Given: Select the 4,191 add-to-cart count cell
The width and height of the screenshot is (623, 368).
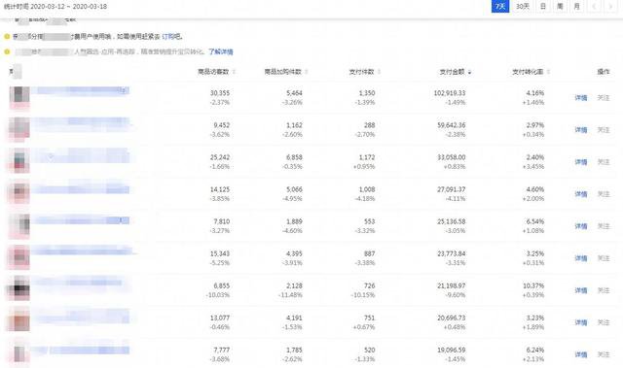Looking at the screenshot, I should tap(294, 318).
